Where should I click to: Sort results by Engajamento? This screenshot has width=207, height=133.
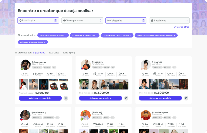pos(39,52)
